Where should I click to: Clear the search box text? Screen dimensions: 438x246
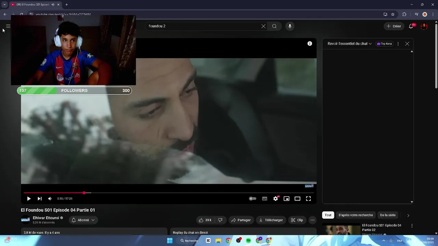point(263,26)
